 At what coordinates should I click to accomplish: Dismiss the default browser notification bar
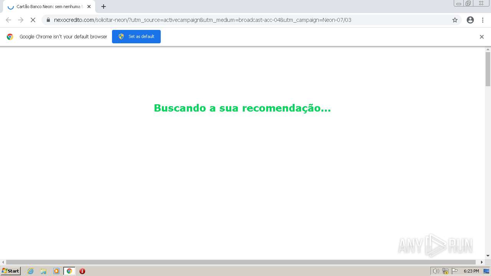482,37
